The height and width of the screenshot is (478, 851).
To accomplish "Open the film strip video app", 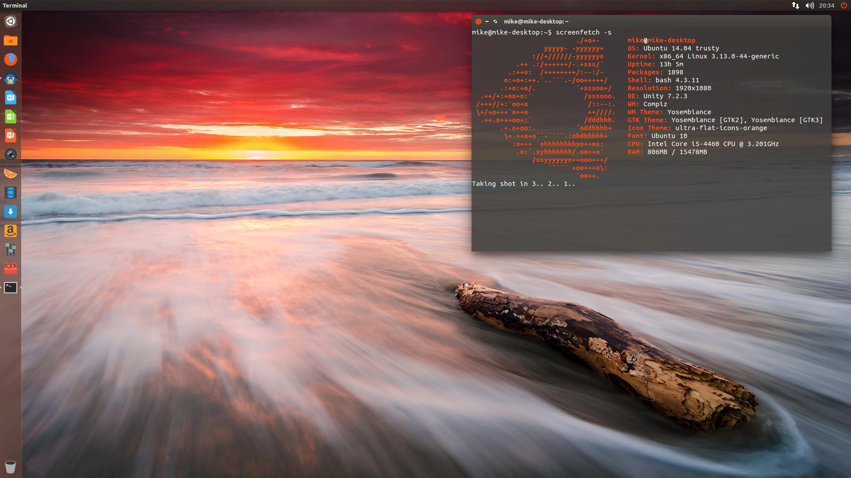I will click(x=11, y=193).
